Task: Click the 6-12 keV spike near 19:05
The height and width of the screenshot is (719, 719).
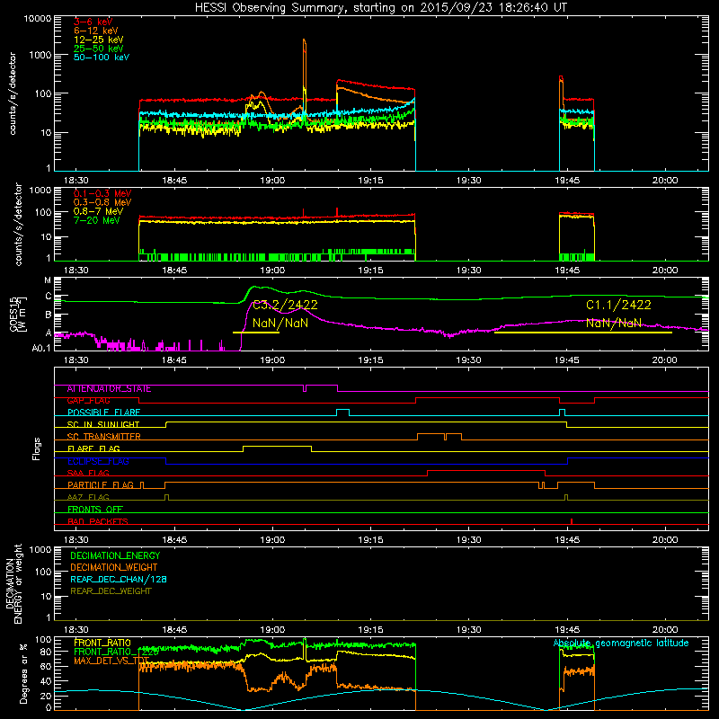Action: click(304, 69)
